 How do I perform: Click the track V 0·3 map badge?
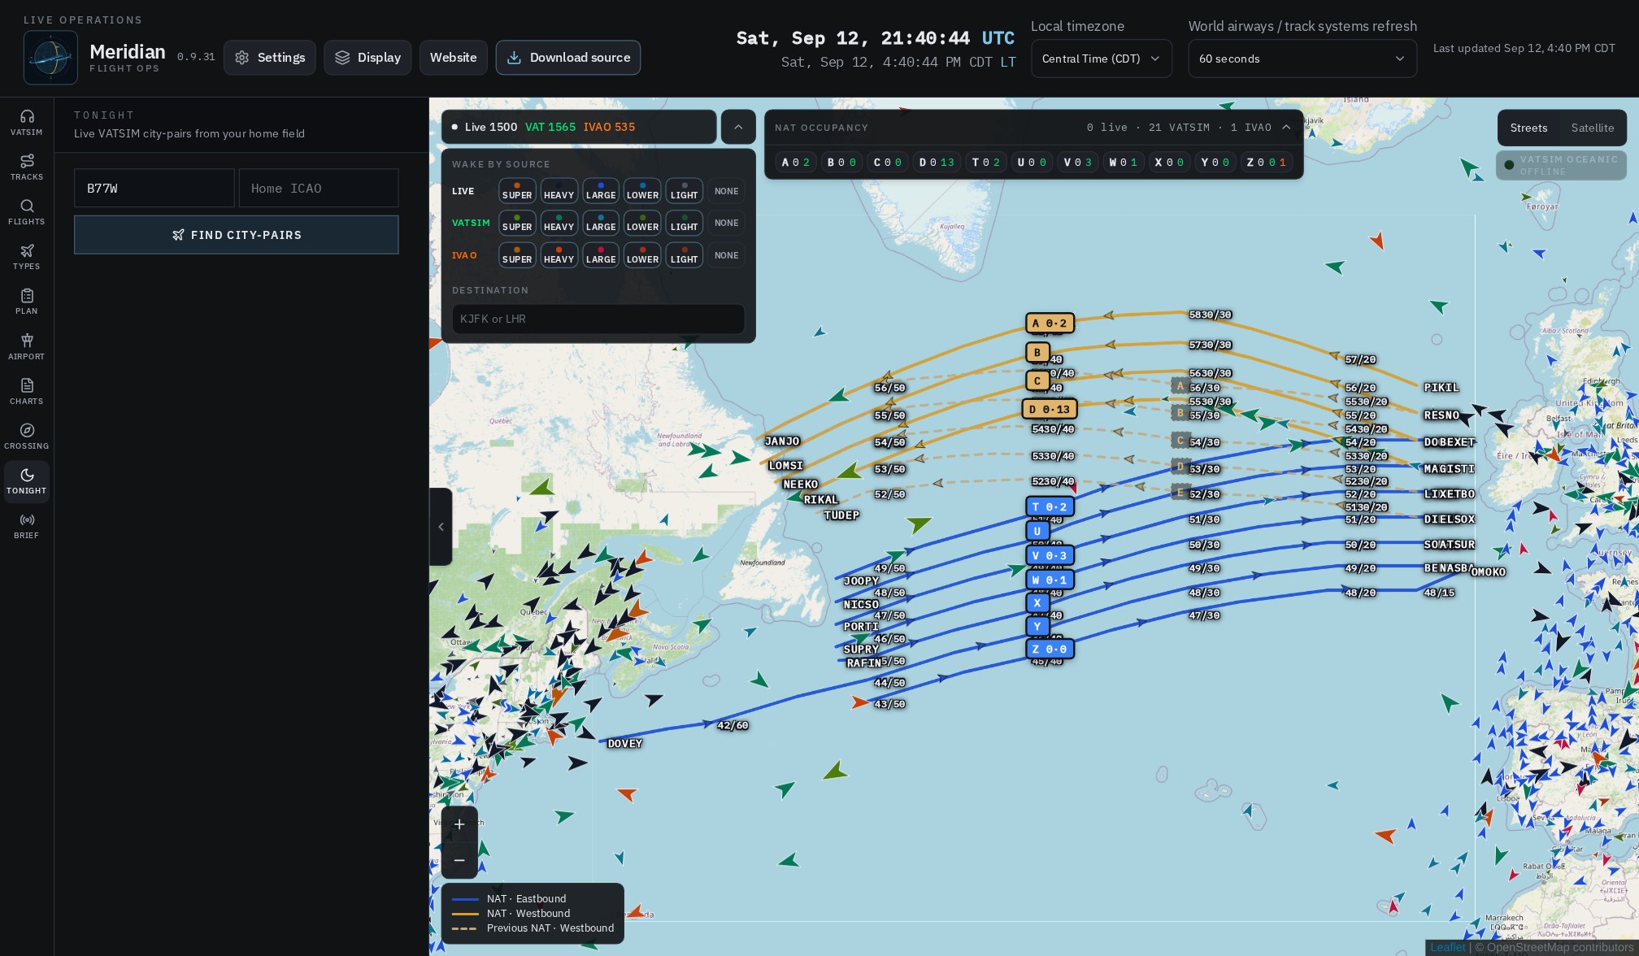[1050, 555]
